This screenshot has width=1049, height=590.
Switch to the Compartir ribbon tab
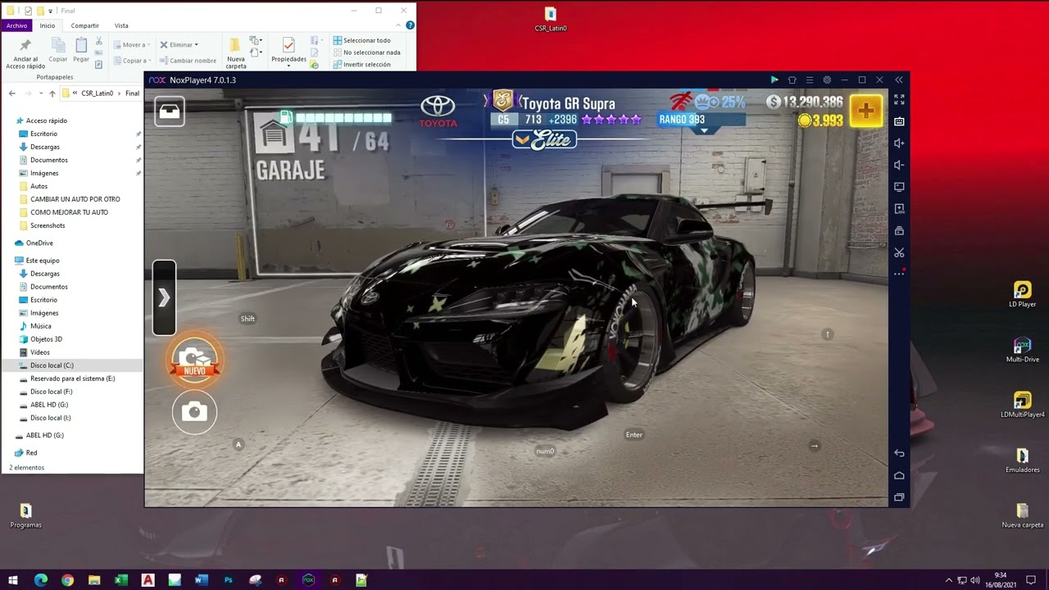pos(84,25)
